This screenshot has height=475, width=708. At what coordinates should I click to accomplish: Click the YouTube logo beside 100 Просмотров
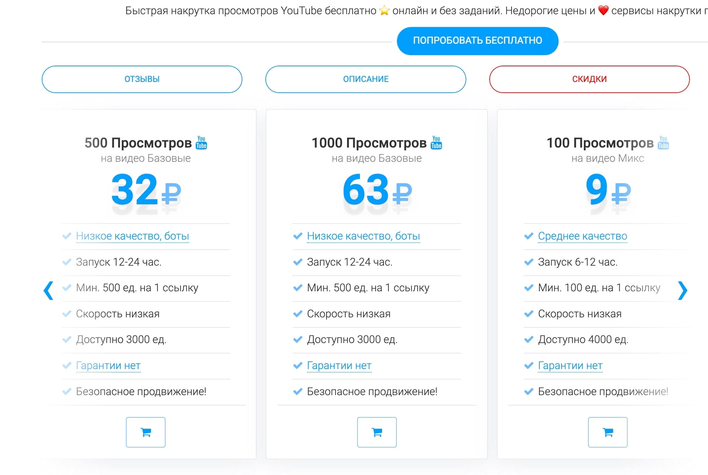663,143
